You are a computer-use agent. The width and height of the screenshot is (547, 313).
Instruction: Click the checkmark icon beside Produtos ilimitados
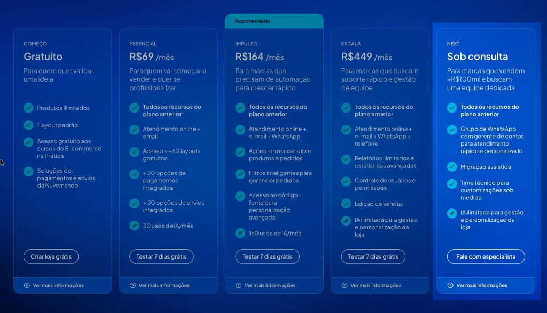click(28, 108)
